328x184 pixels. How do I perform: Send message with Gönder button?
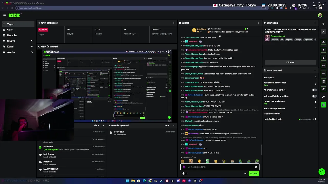click(x=254, y=174)
